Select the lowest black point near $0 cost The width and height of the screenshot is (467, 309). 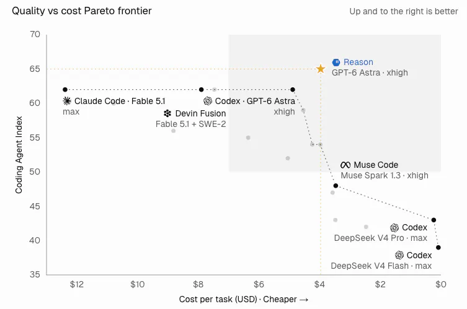coord(438,248)
